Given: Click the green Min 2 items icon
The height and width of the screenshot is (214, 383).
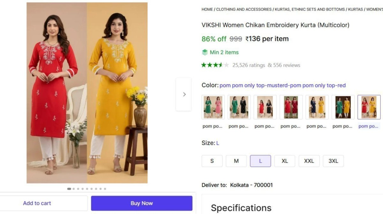Looking at the screenshot, I should pos(205,52).
